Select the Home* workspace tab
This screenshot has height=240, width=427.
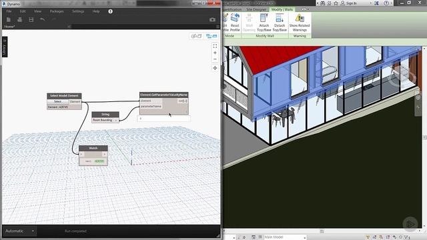pyautogui.click(x=9, y=27)
